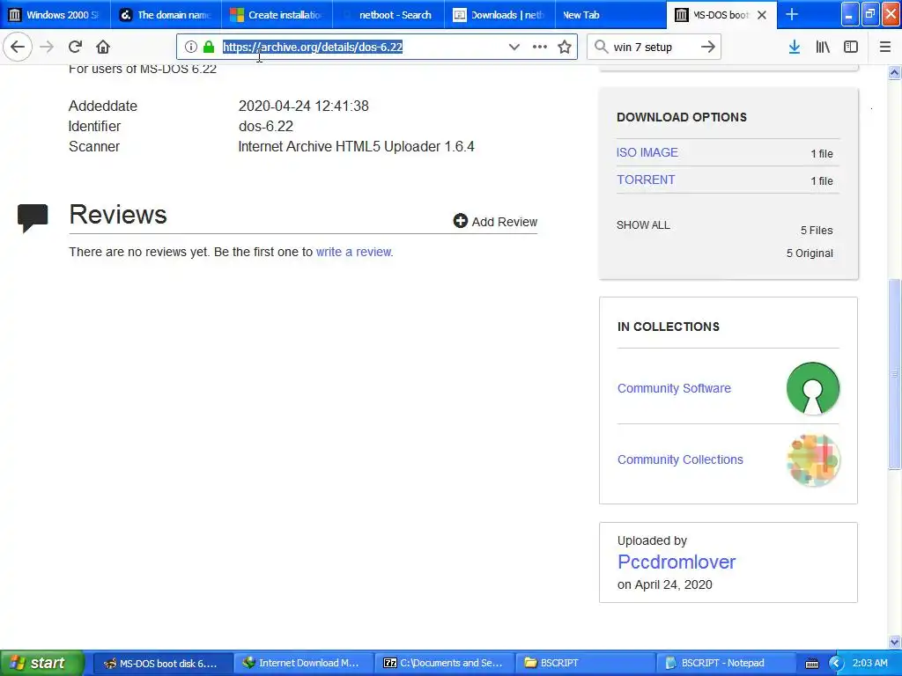Bookmark this page with the star
Viewport: 902px width, 676px height.
(565, 48)
